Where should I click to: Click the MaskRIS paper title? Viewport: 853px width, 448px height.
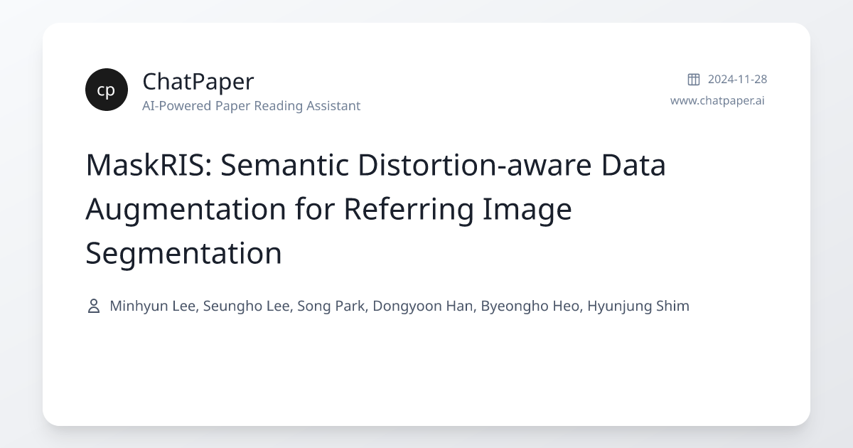(375, 209)
